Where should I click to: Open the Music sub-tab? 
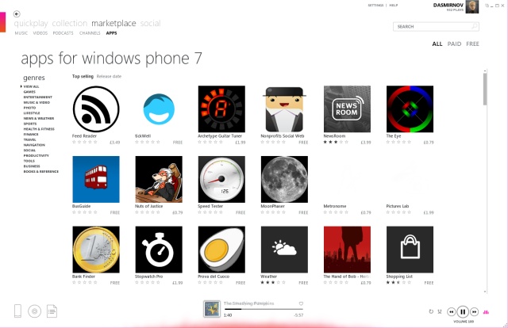point(21,33)
